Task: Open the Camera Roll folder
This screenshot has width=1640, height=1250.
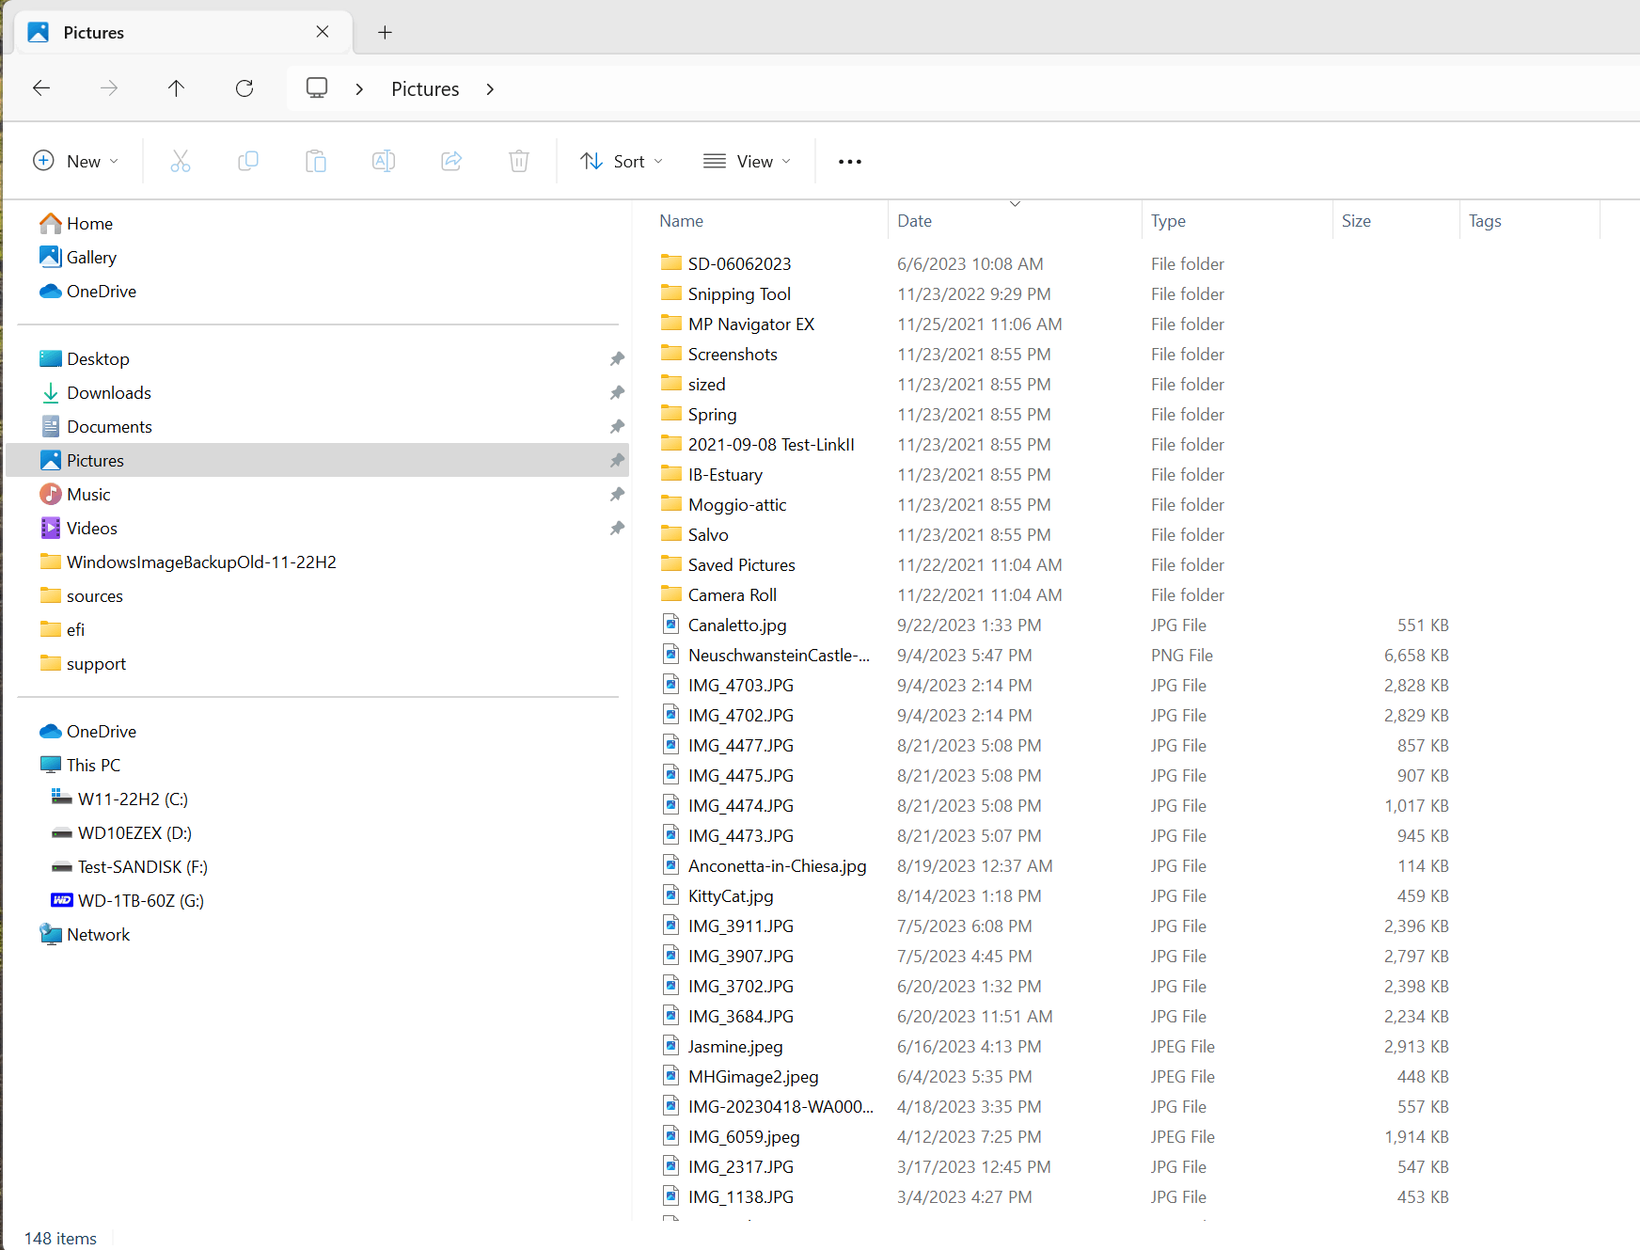Action: pos(733,594)
